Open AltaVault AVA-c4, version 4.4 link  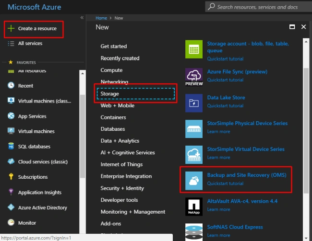click(242, 201)
